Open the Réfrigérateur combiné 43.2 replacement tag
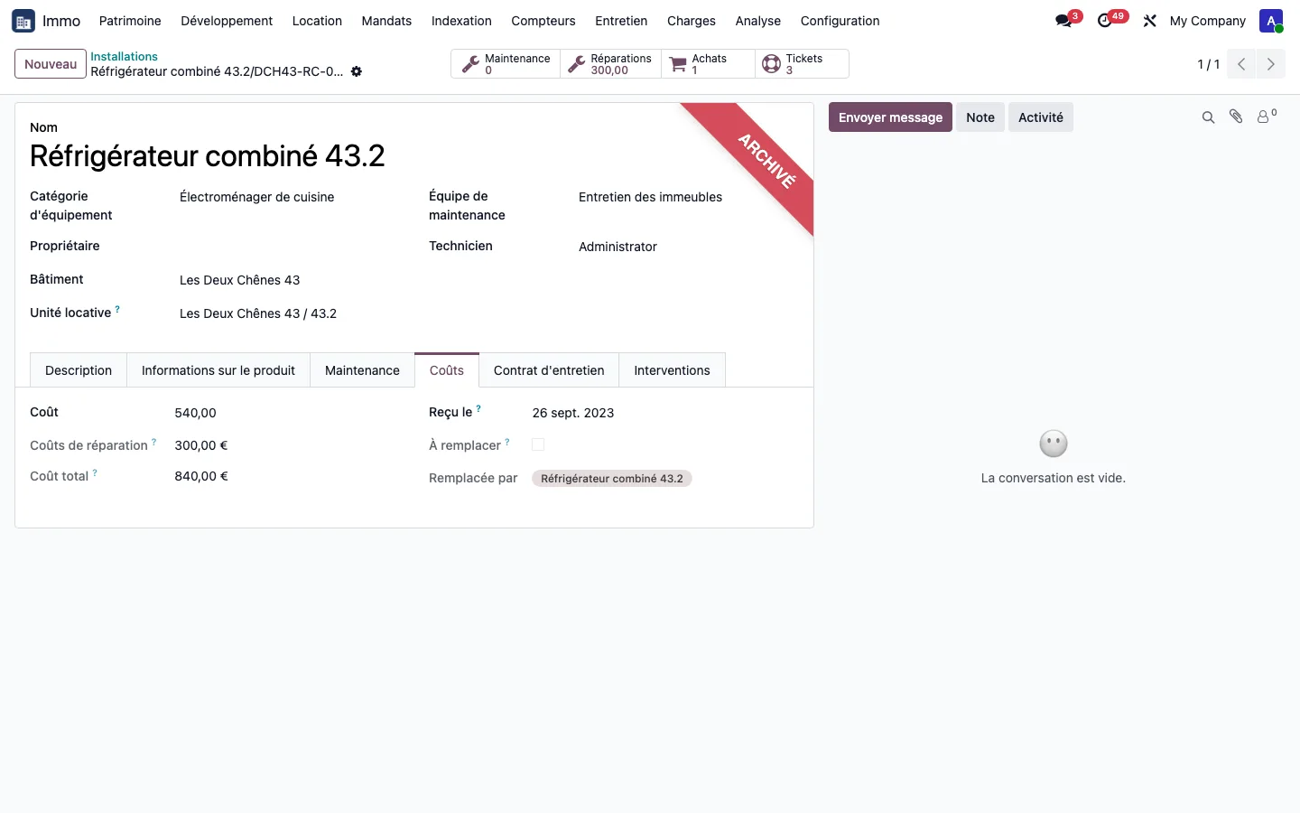The width and height of the screenshot is (1300, 813). [612, 479]
